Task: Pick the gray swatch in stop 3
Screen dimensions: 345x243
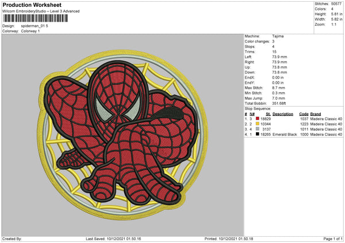Action: 256,128
